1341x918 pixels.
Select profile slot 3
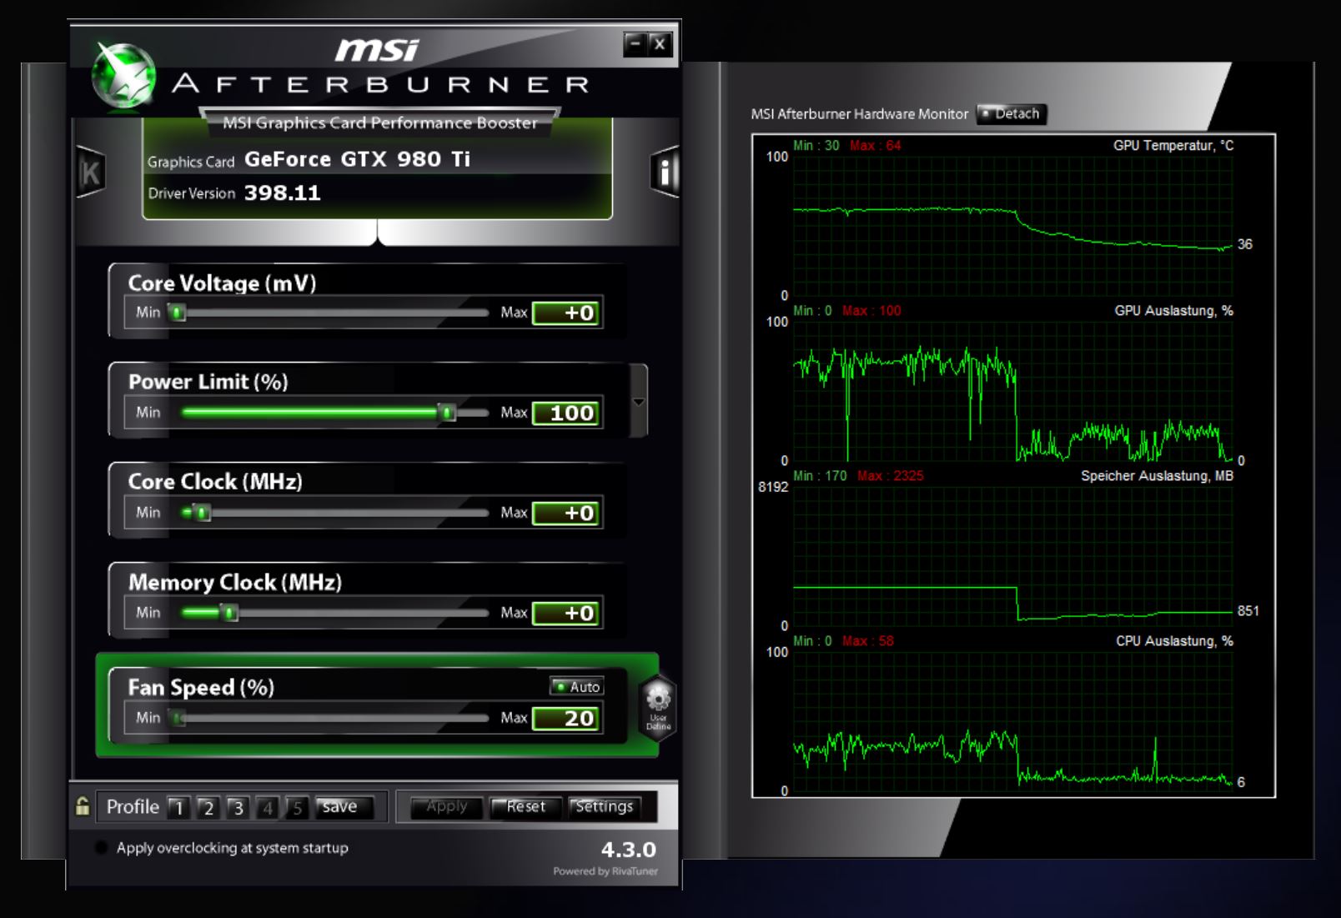point(239,807)
